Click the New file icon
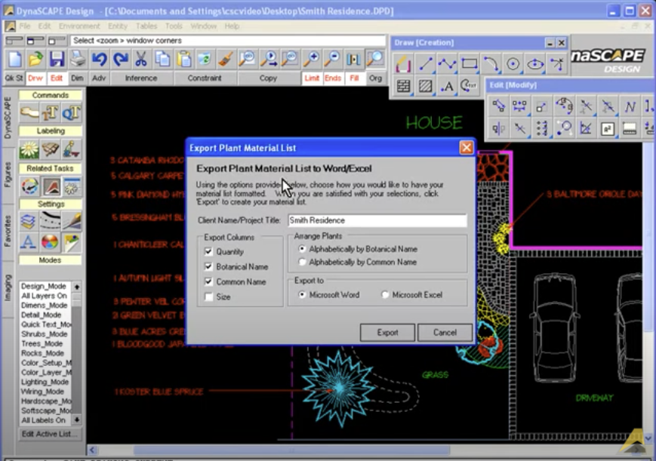 pos(15,59)
